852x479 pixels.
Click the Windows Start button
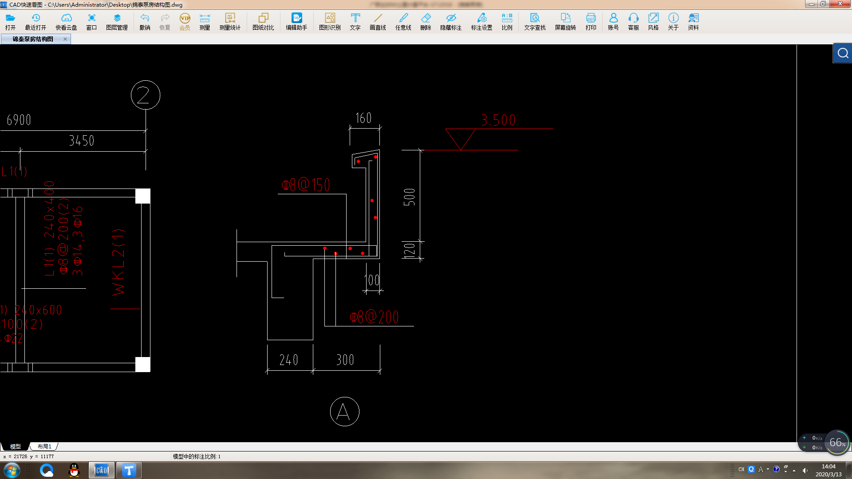[12, 470]
